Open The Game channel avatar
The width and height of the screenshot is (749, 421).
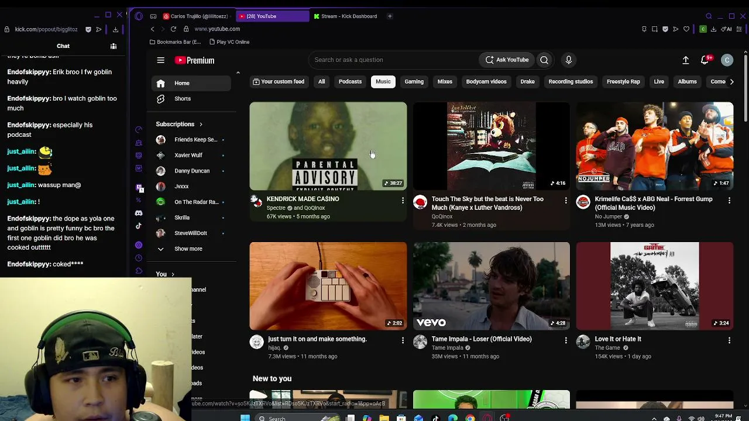[583, 342]
